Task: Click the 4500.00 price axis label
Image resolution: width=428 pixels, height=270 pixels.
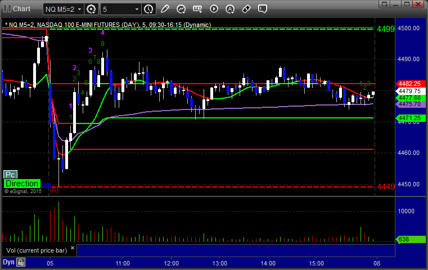Action: click(409, 28)
